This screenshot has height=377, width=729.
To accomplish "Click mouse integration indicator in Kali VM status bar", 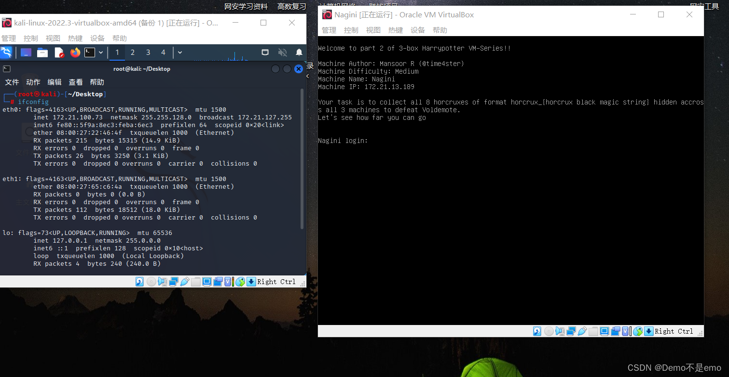I will tap(240, 282).
